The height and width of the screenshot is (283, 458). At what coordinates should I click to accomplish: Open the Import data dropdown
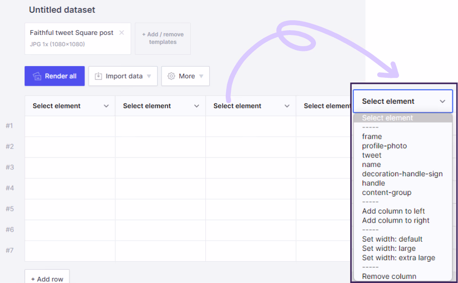[x=123, y=76]
